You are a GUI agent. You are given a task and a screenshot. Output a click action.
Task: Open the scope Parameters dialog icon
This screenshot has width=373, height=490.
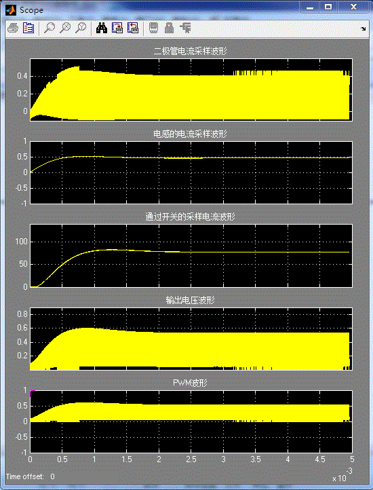click(28, 29)
